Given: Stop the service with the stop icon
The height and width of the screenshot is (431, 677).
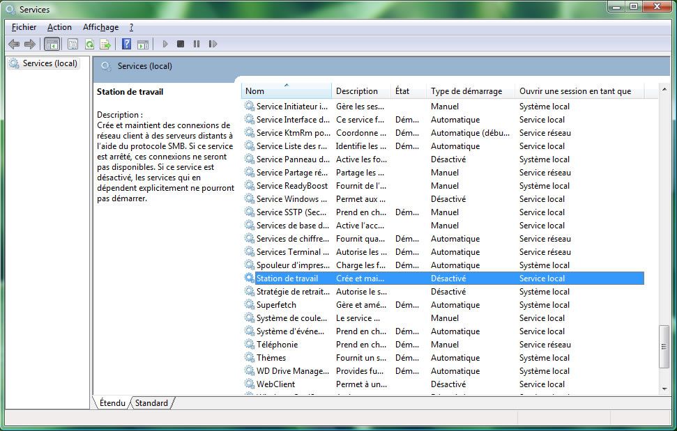Looking at the screenshot, I should click(x=181, y=44).
